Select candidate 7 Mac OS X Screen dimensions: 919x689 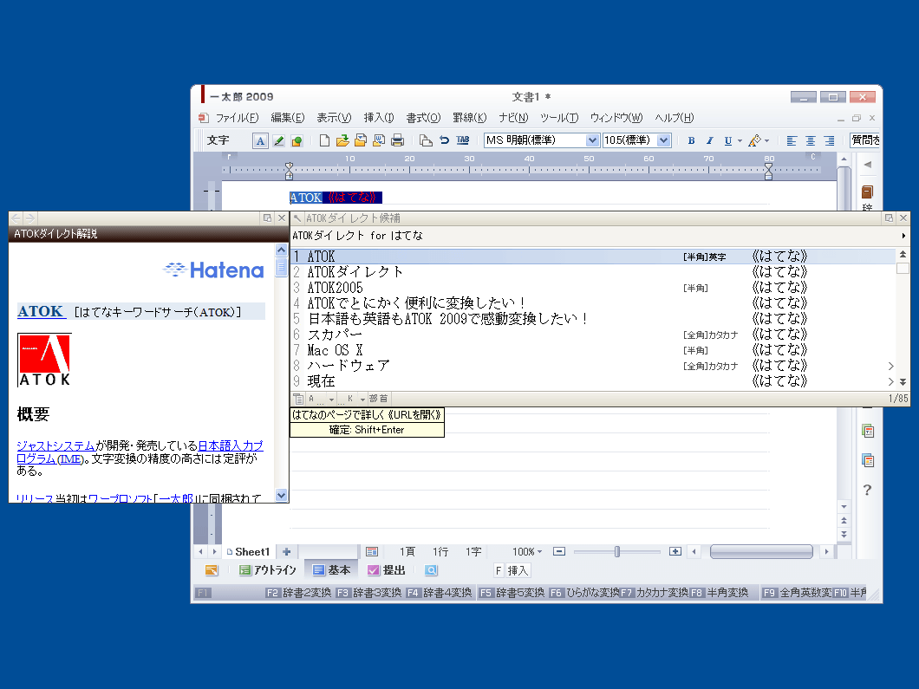593,350
